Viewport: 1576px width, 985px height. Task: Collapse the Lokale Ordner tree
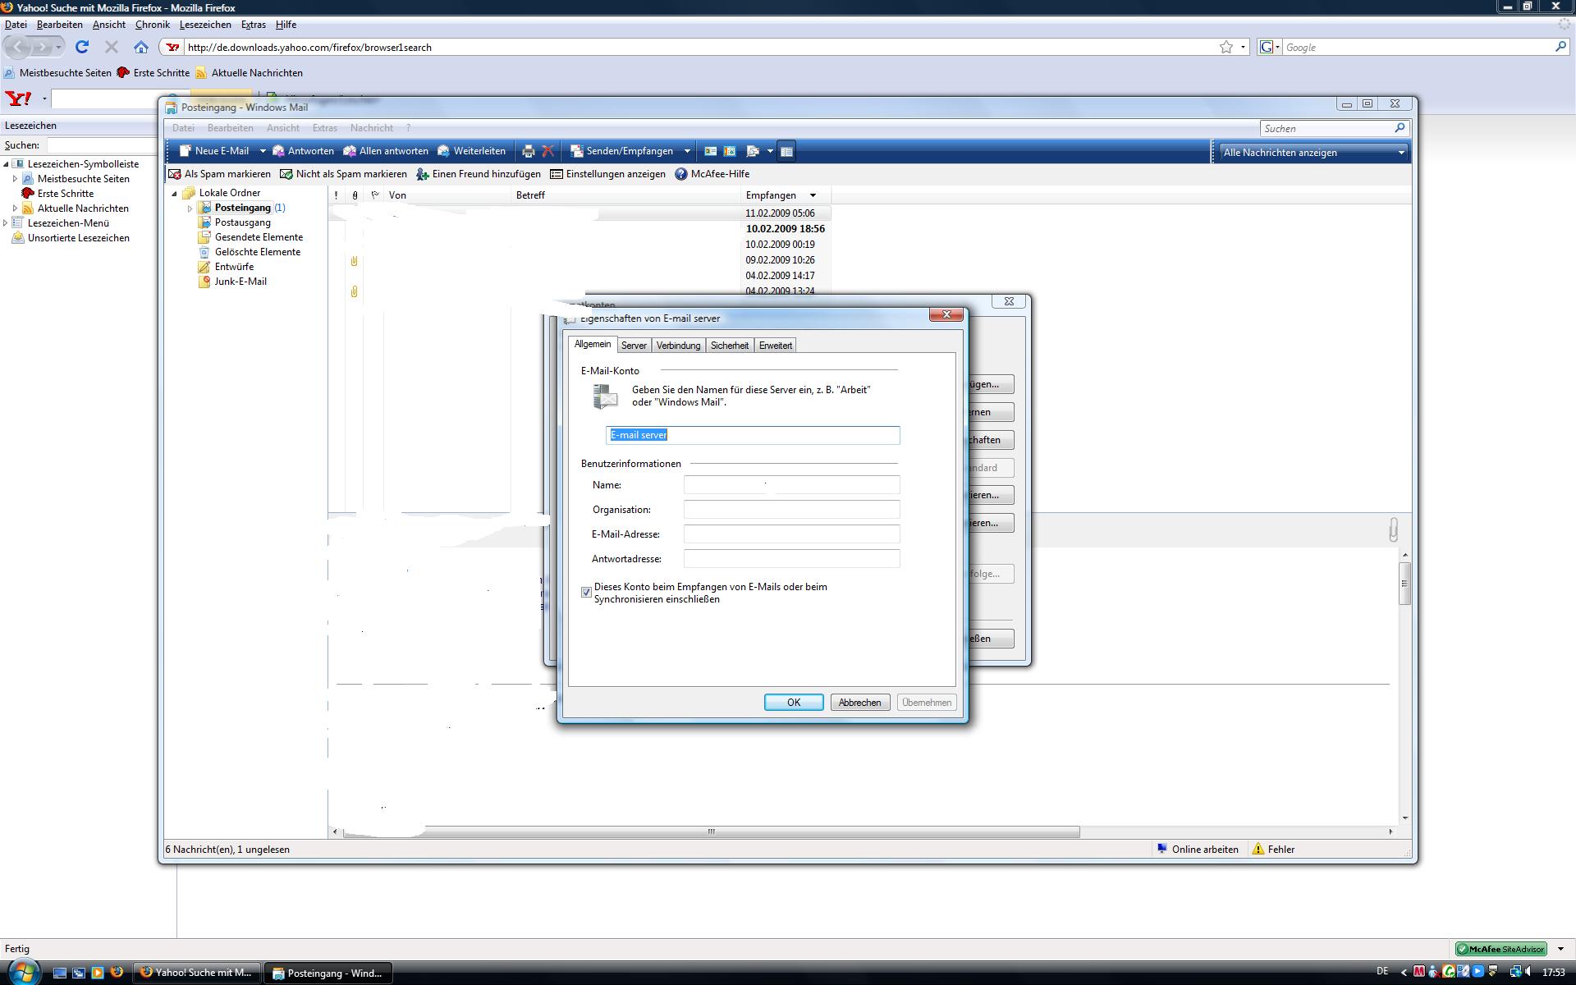pyautogui.click(x=175, y=194)
